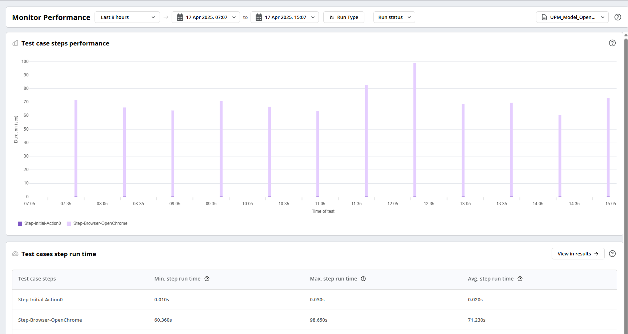The height and width of the screenshot is (334, 628).
Task: Show info for Avg. step run time
Action: point(520,279)
